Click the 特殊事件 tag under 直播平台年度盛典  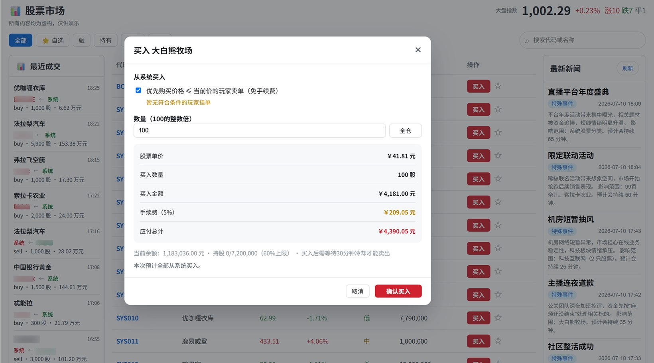coord(562,104)
